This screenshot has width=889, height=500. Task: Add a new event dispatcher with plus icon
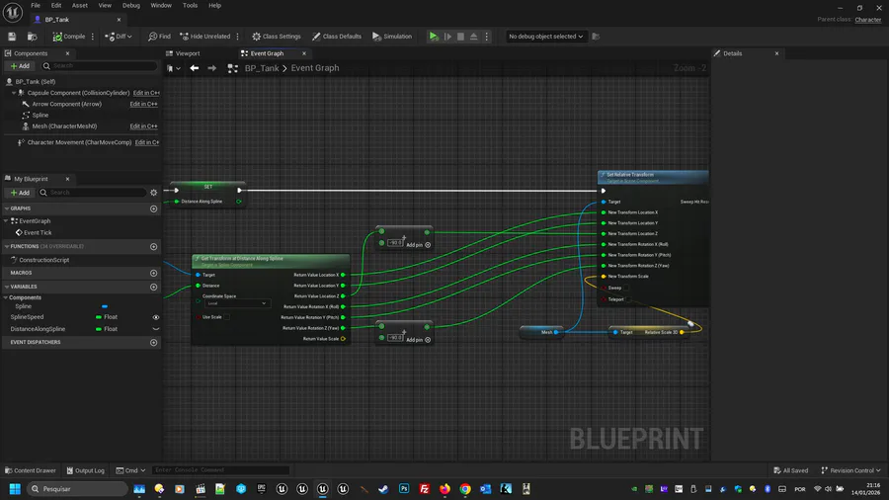[x=154, y=343]
